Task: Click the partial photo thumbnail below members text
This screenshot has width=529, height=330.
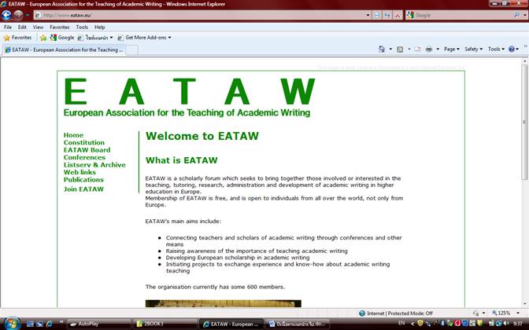Action: click(x=223, y=304)
